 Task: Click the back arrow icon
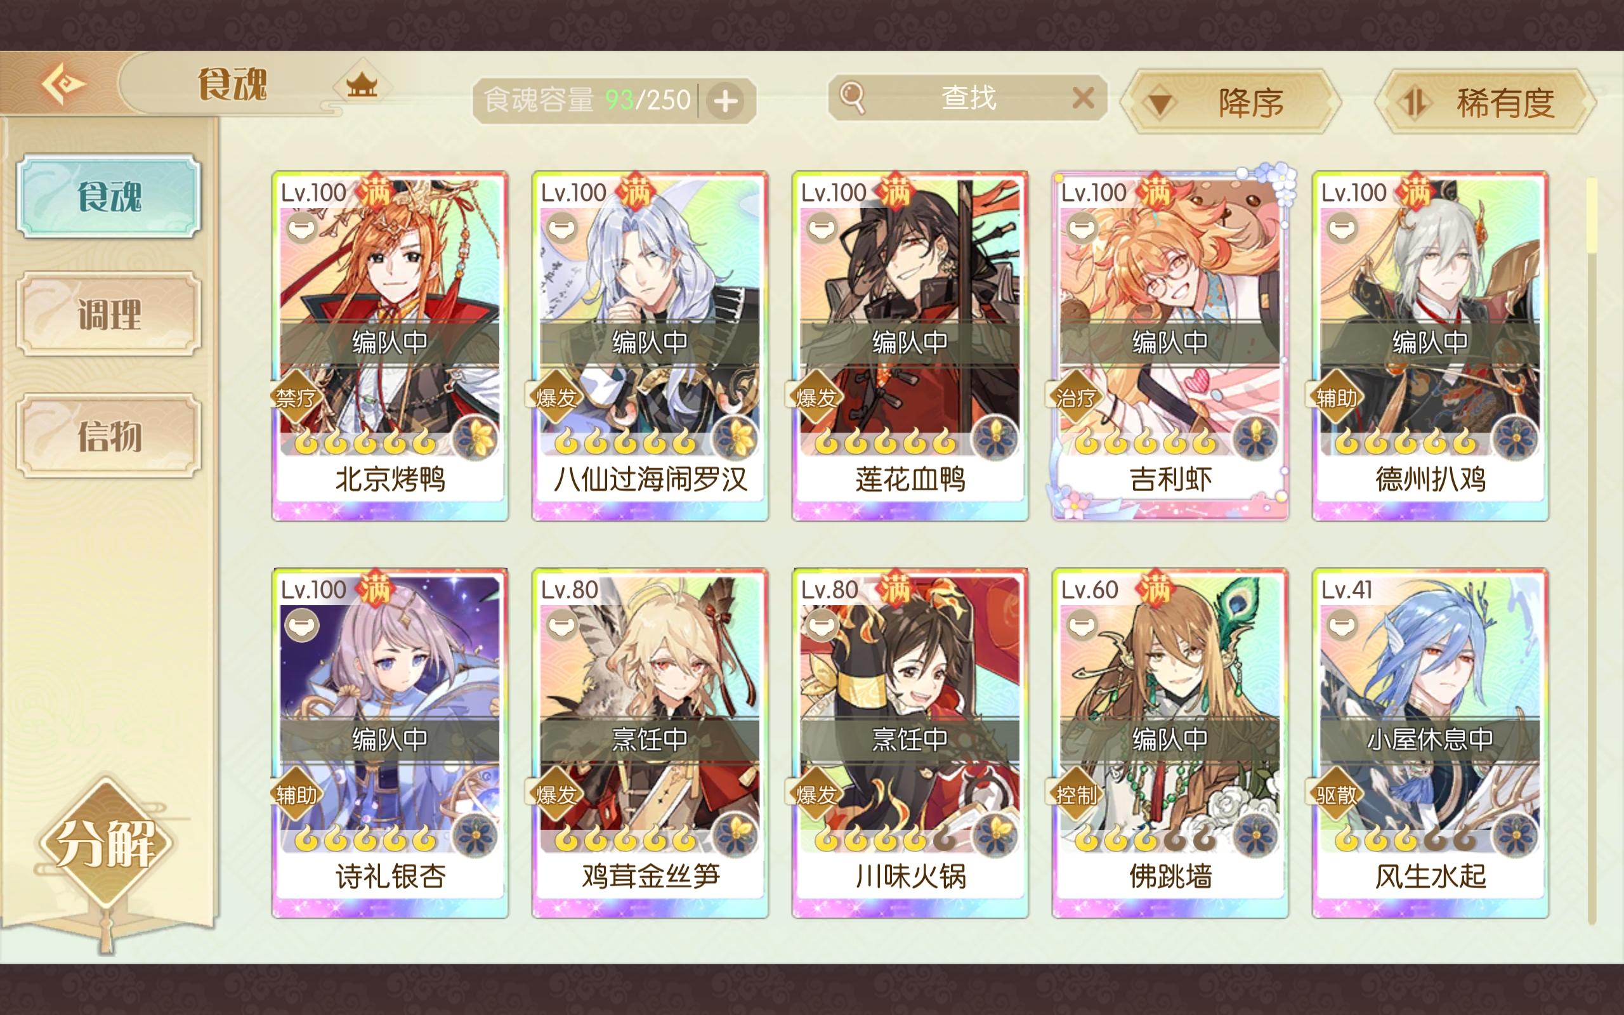coord(63,84)
